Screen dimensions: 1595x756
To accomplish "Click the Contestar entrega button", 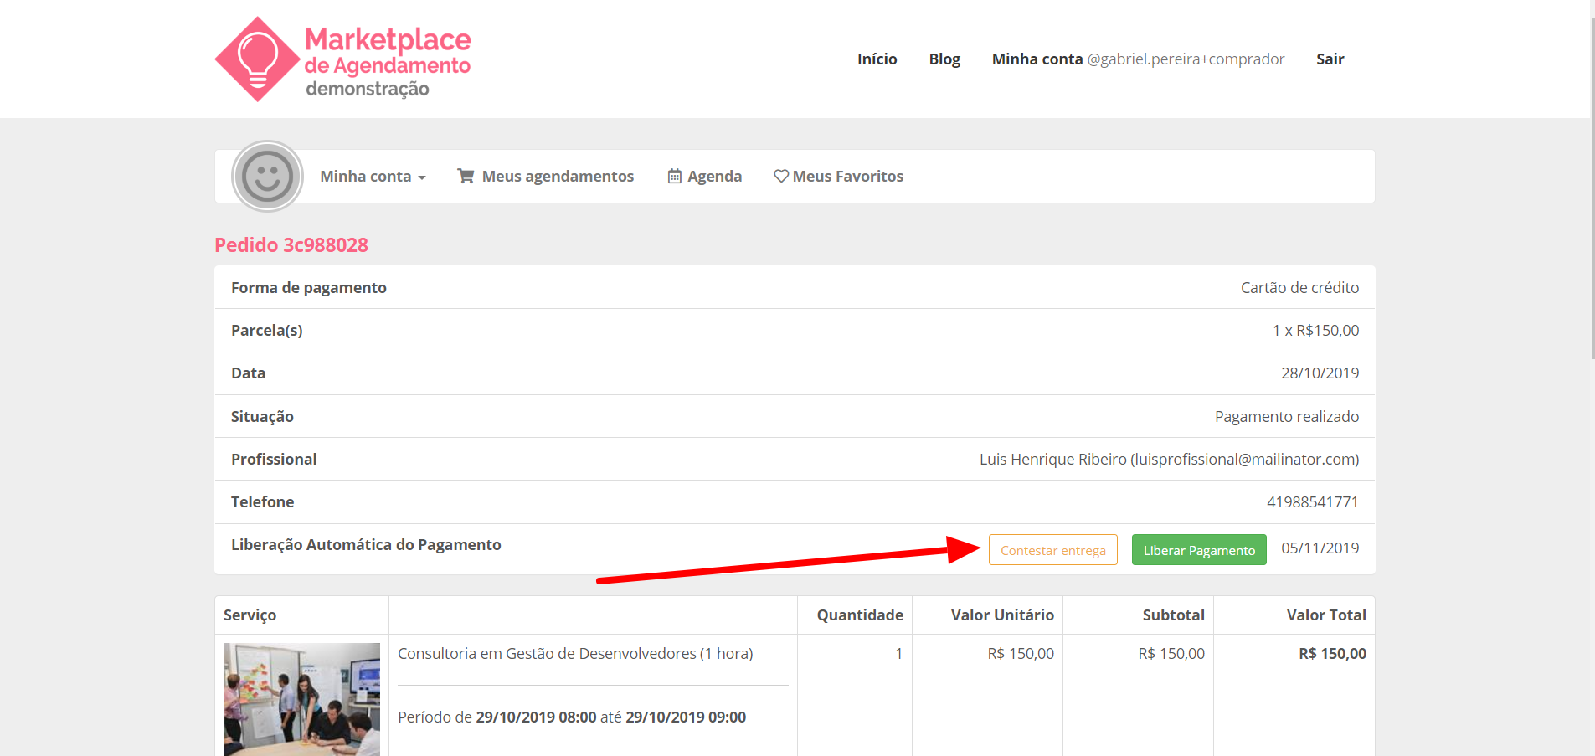I will 1053,550.
